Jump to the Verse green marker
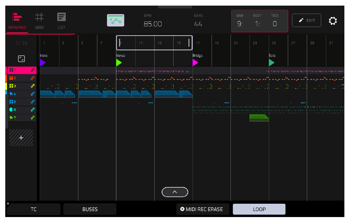The height and width of the screenshot is (223, 350). (119, 63)
